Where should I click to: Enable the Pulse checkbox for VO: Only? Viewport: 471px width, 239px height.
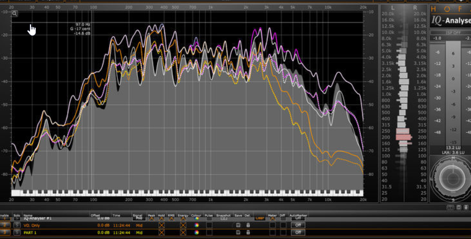[209, 226]
